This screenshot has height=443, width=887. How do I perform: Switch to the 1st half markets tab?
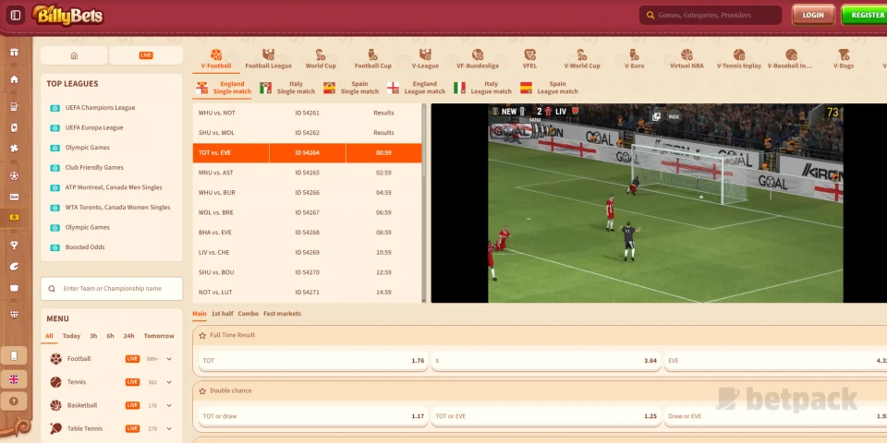(x=222, y=314)
